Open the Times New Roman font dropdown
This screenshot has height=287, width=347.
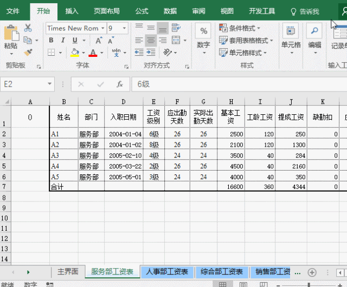click(x=75, y=28)
